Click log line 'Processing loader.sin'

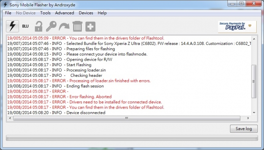tap(56, 70)
